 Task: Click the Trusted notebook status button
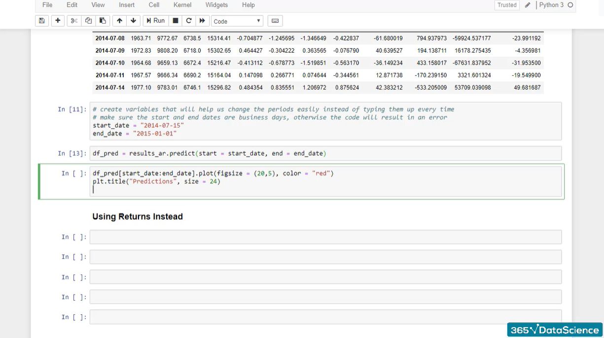(x=506, y=5)
